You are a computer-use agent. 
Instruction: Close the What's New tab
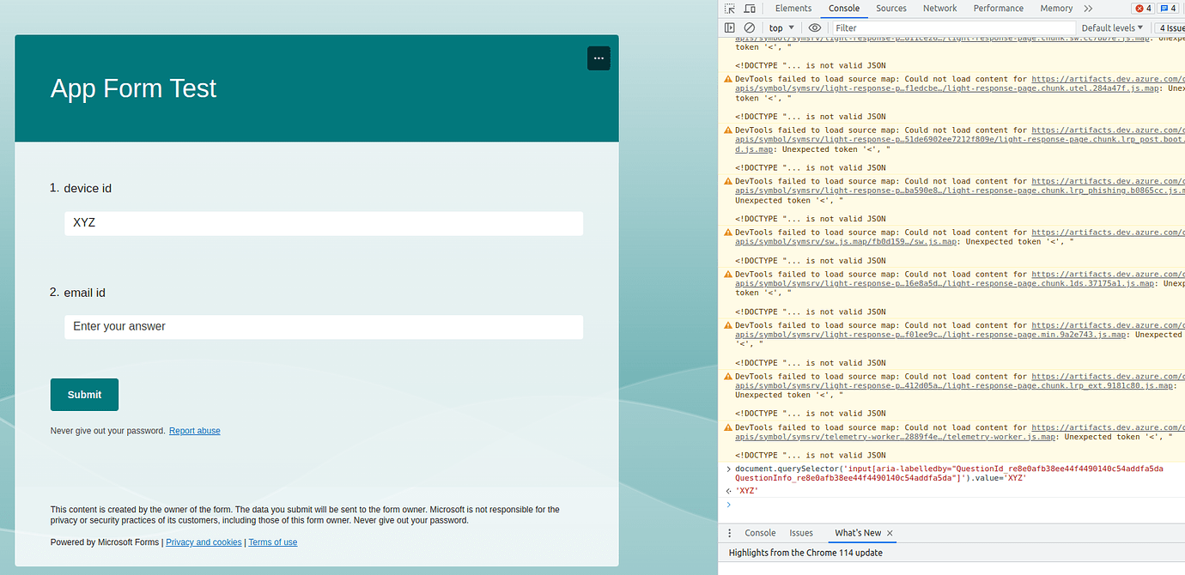click(890, 532)
